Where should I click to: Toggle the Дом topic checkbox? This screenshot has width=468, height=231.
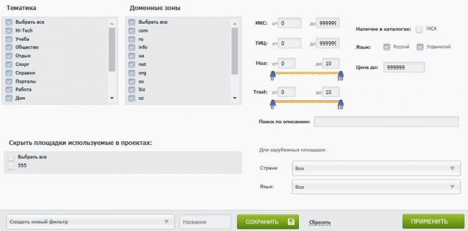tap(9, 98)
